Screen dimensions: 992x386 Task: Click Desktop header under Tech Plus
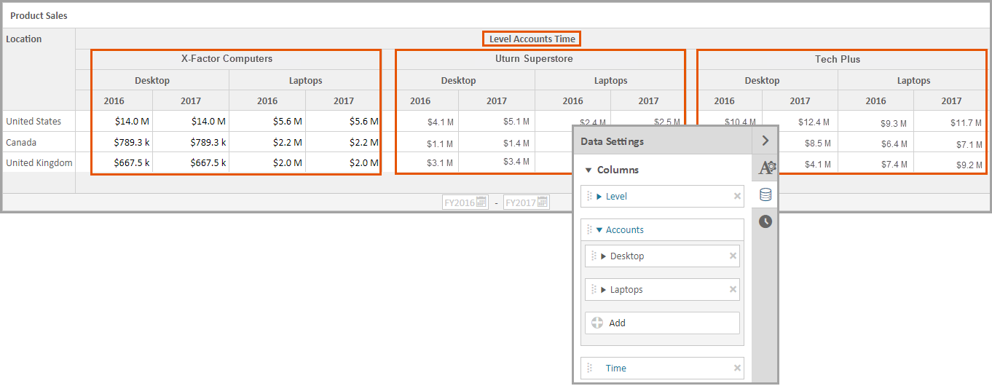pos(762,80)
